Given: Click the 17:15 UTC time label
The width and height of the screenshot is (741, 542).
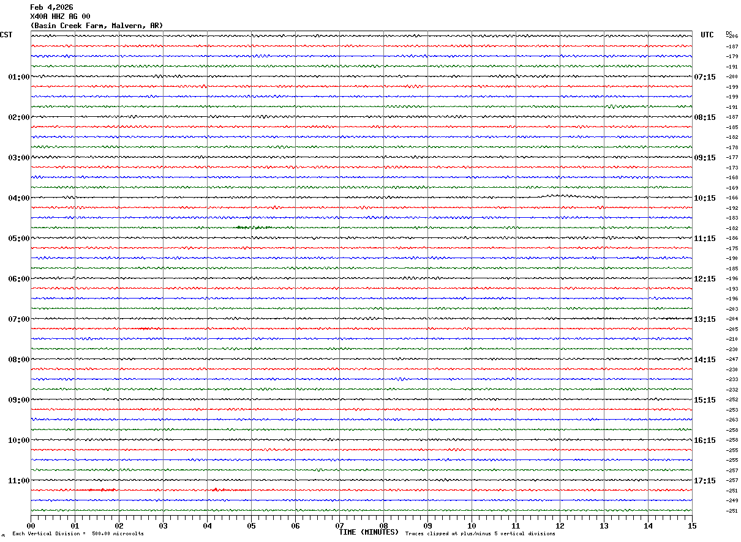Looking at the screenshot, I should 705,481.
